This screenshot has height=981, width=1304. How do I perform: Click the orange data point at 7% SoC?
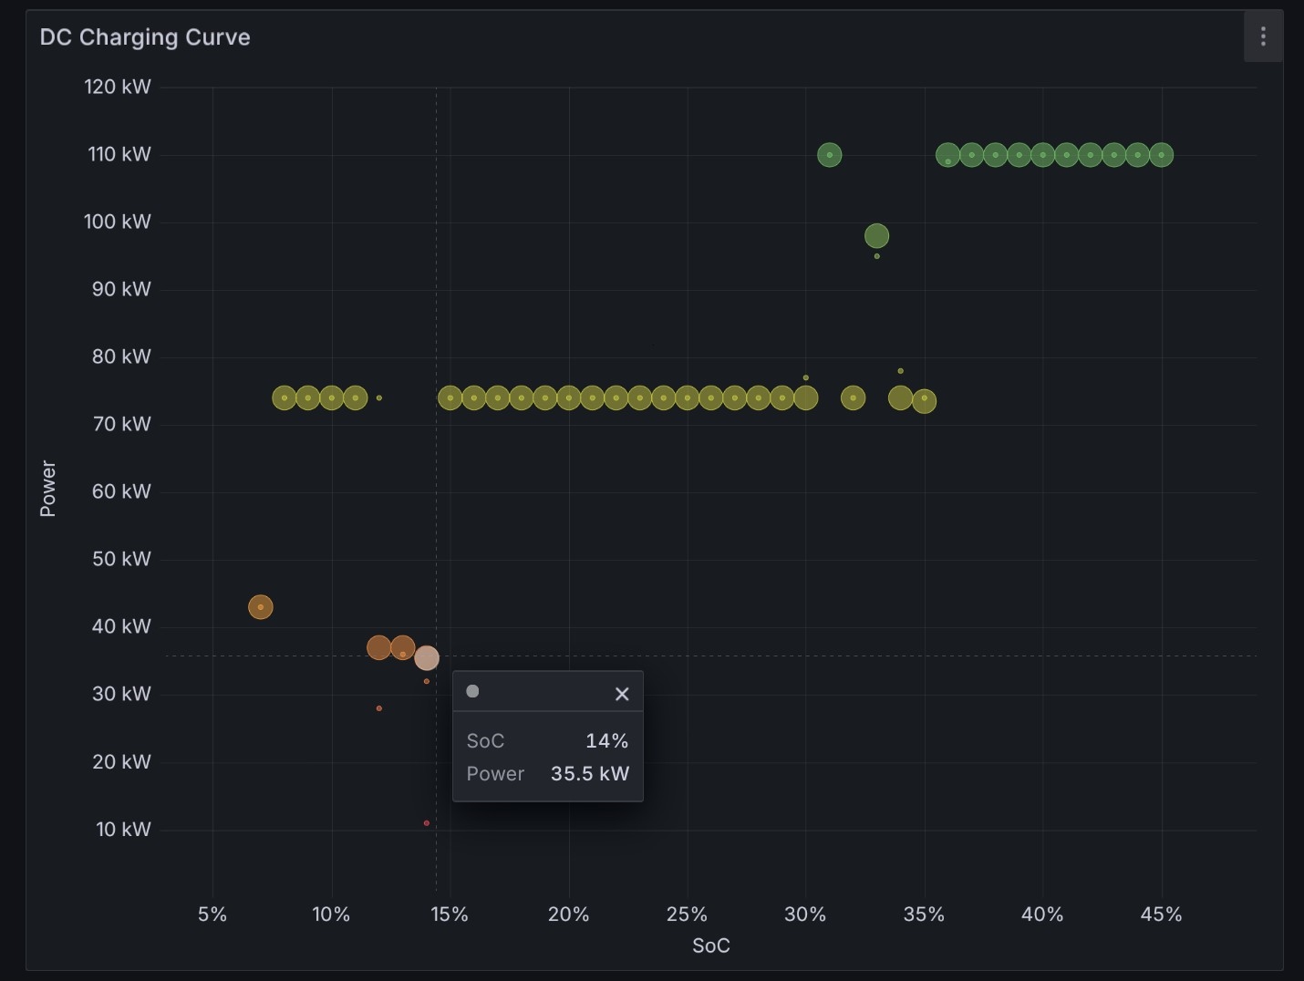(261, 607)
